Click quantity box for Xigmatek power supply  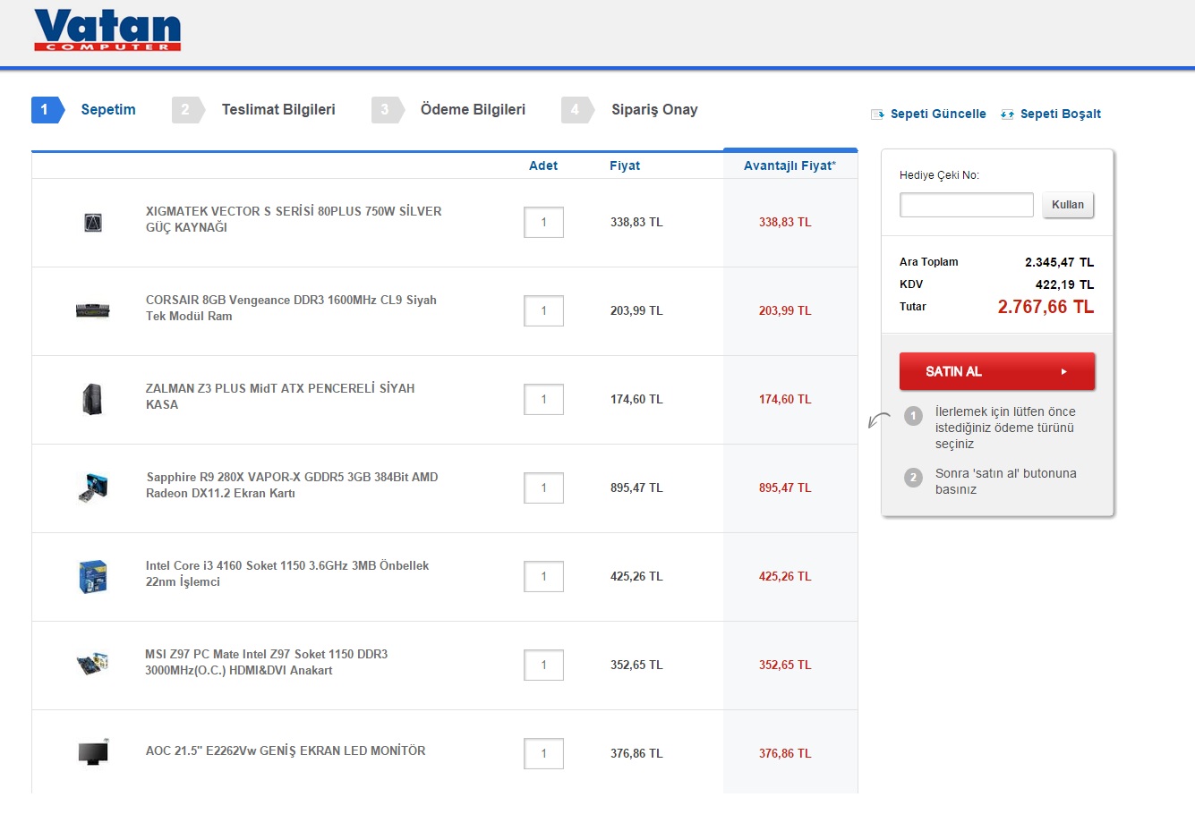(x=543, y=223)
